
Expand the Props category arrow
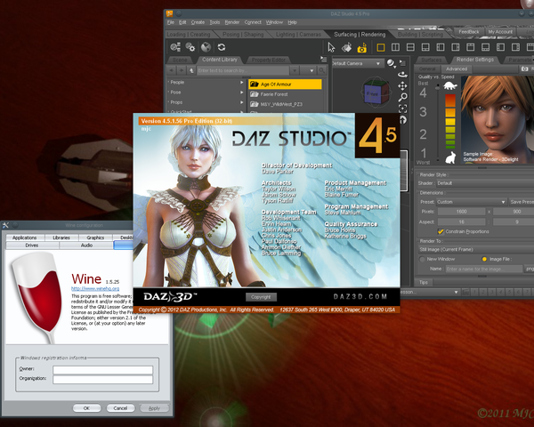[x=241, y=102]
